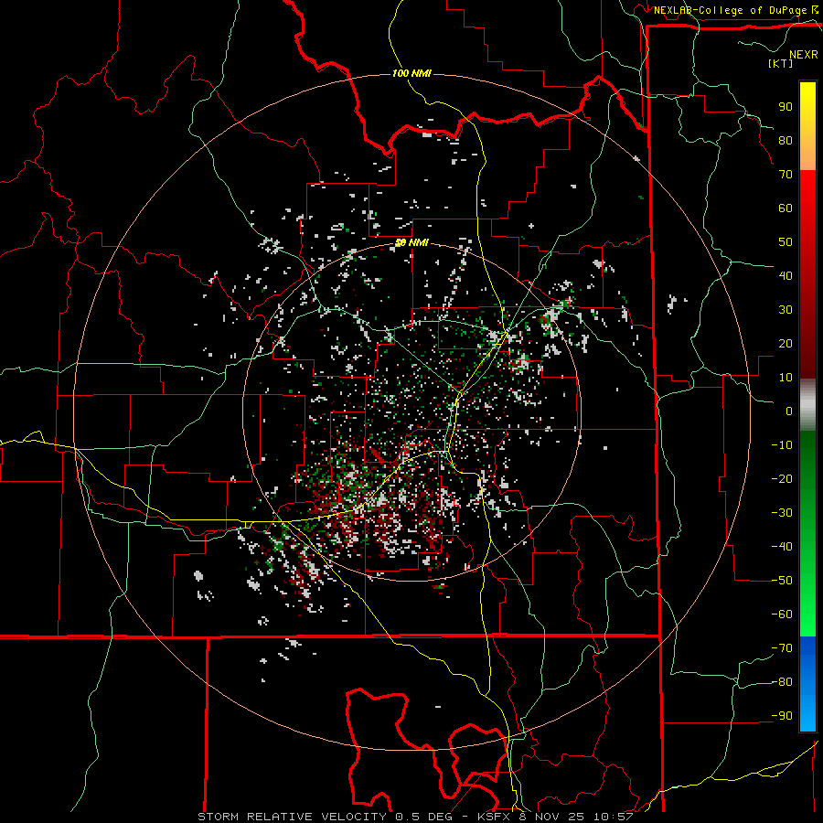
Task: Click the "KSFX" radar station identifier
Action: coord(496,817)
